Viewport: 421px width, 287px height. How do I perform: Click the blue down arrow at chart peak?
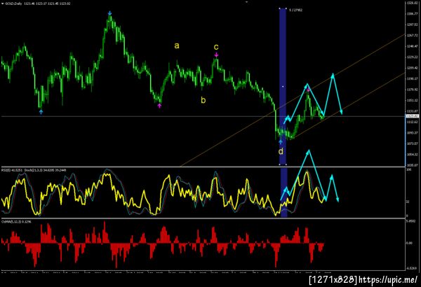[109, 13]
